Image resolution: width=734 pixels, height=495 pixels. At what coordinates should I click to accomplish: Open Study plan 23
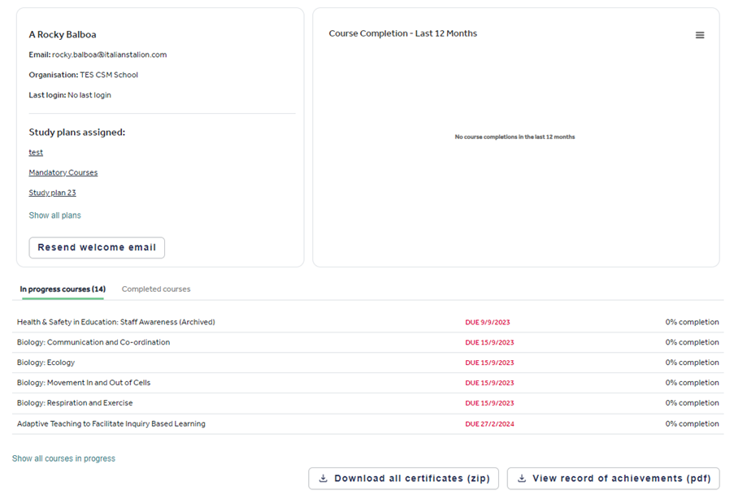[x=52, y=193]
